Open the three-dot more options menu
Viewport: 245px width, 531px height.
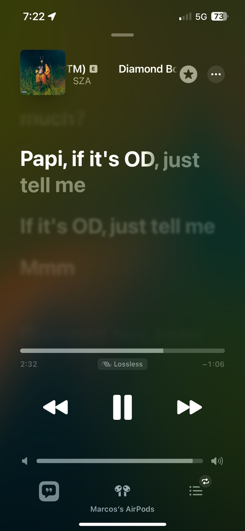216,74
